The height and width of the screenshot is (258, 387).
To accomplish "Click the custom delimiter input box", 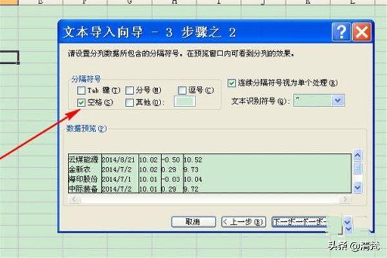I will pyautogui.click(x=185, y=101).
